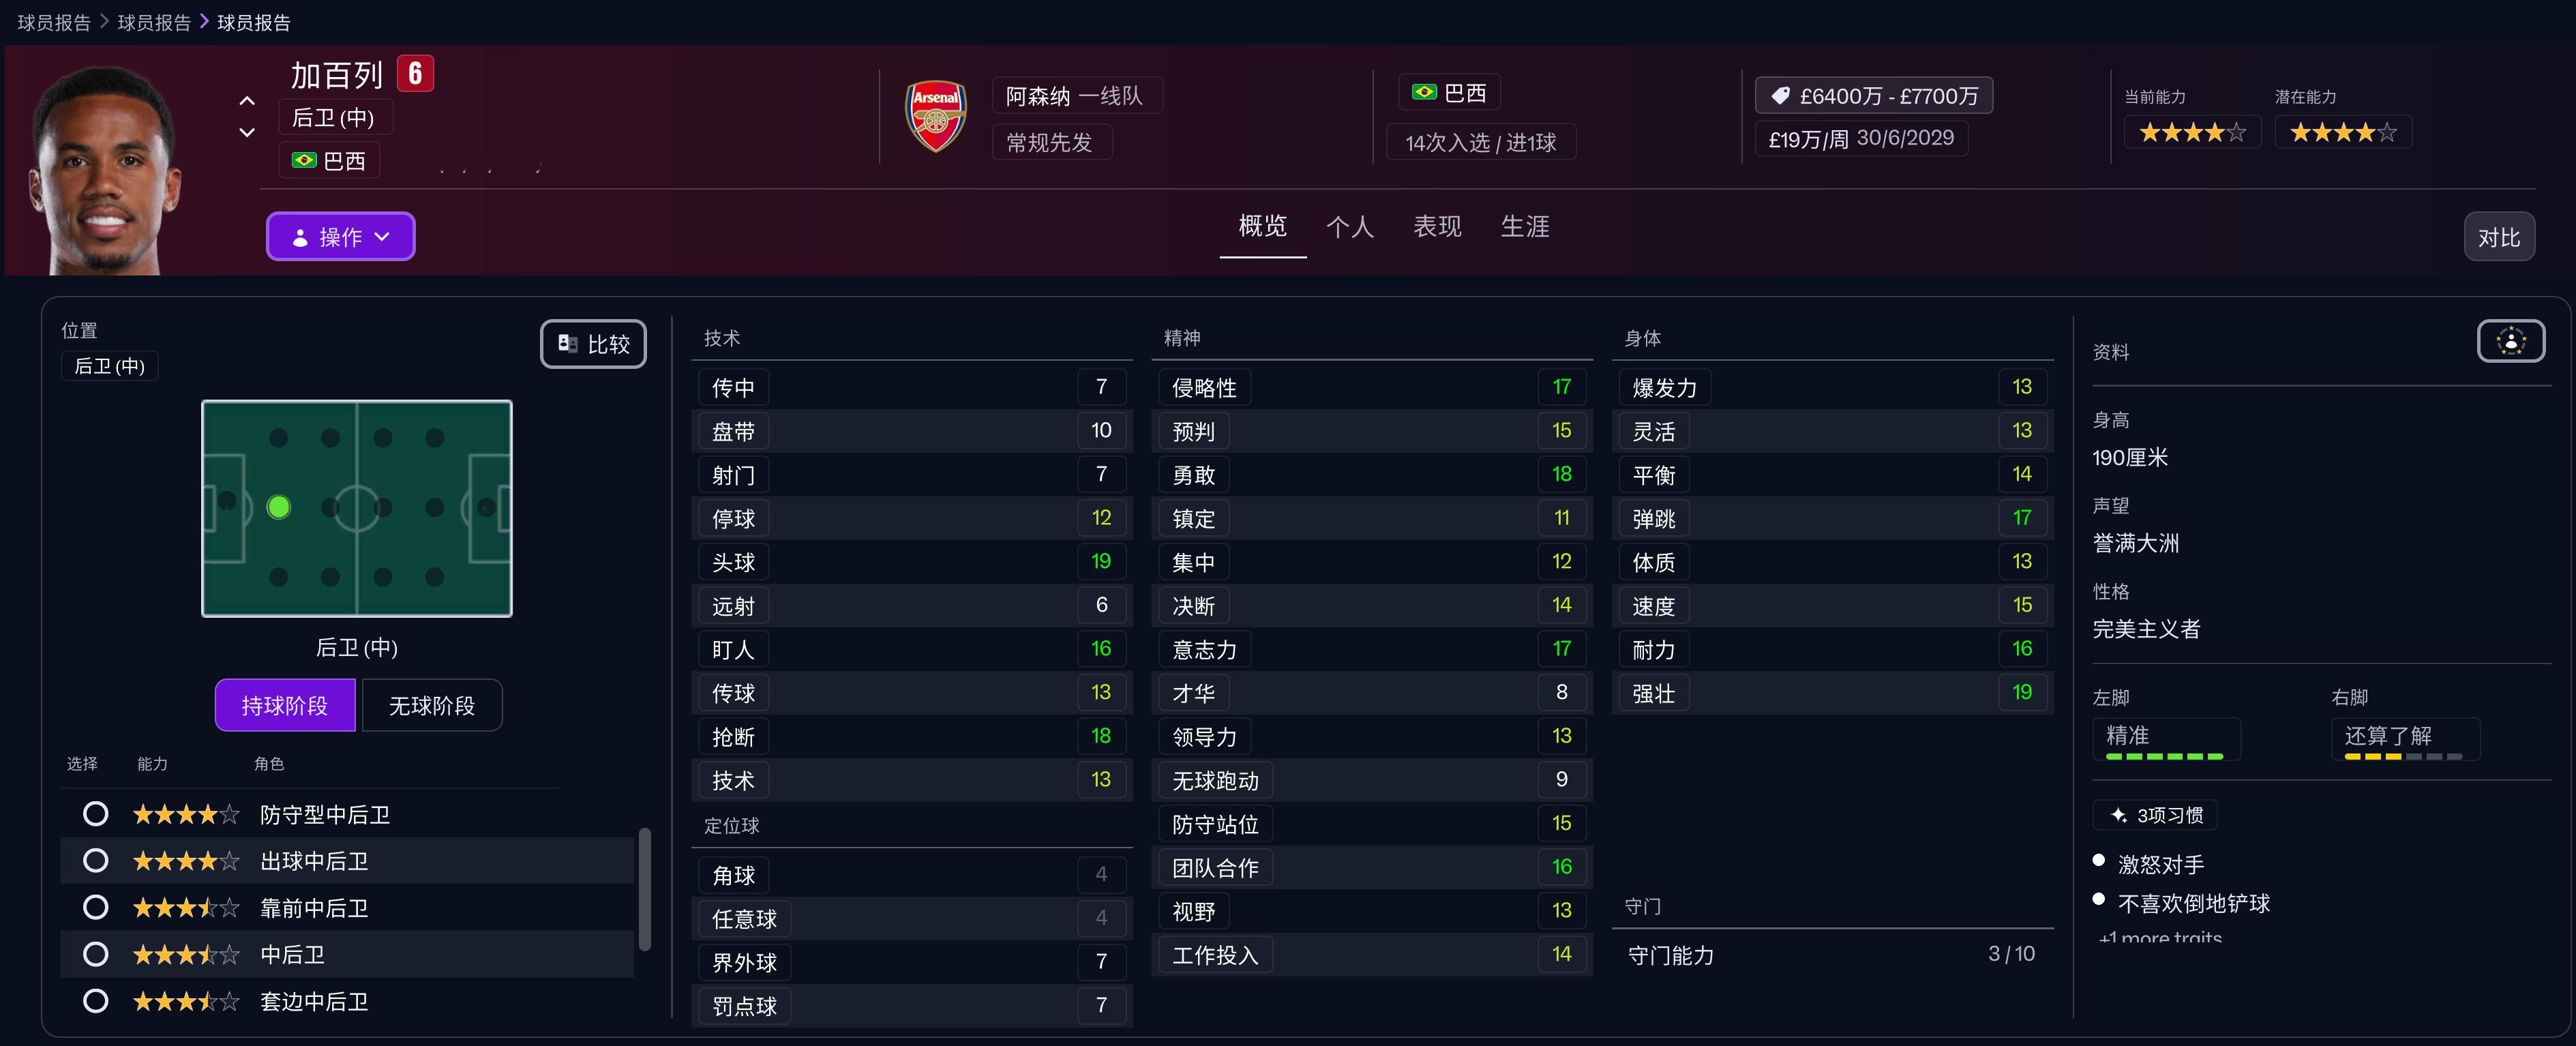Click the previous player up arrow

tap(247, 101)
